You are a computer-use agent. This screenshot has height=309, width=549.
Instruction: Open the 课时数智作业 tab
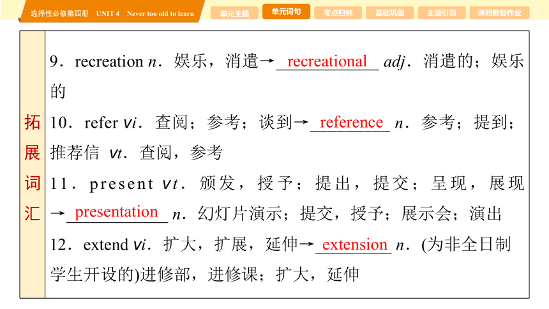tap(499, 13)
